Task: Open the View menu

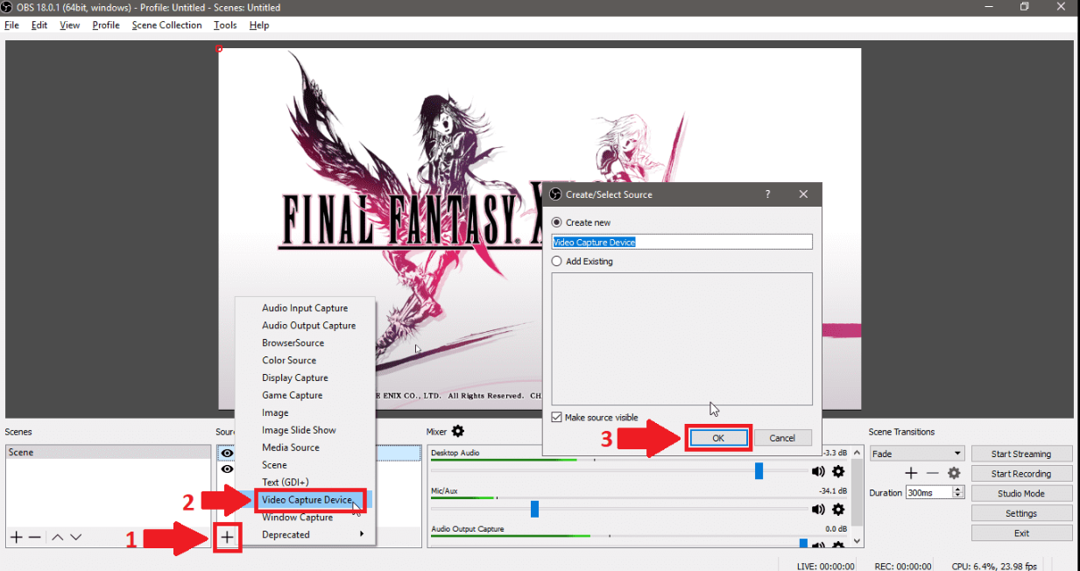Action: (70, 25)
